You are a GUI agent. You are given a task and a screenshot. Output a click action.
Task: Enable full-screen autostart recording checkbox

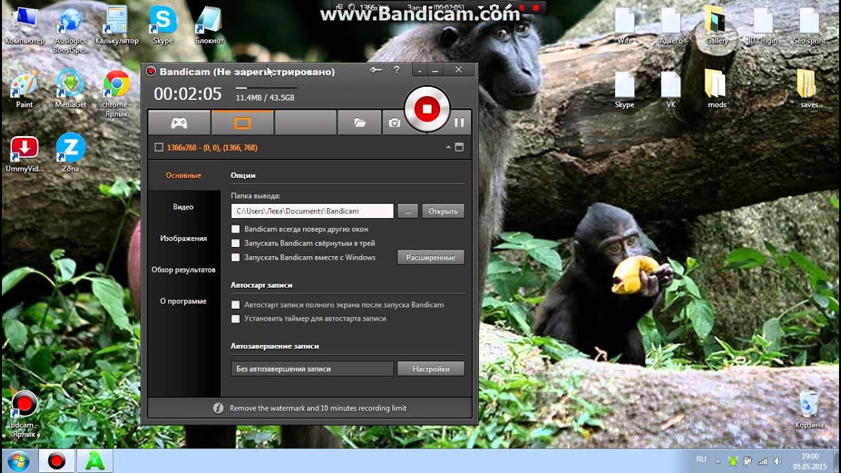[x=235, y=305]
